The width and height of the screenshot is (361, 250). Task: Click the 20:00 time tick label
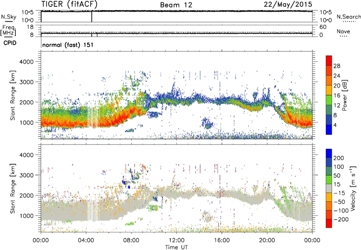(x=267, y=241)
